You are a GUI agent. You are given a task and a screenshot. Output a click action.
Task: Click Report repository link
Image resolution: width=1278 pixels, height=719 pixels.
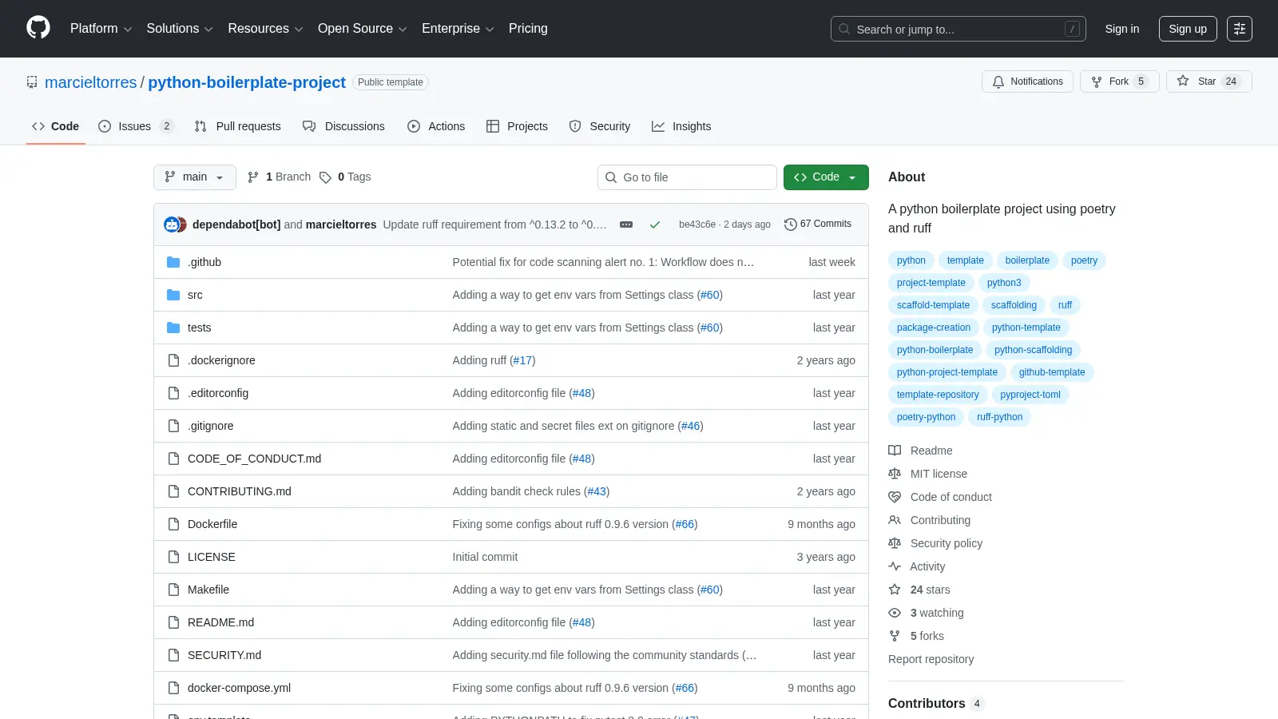click(x=931, y=659)
